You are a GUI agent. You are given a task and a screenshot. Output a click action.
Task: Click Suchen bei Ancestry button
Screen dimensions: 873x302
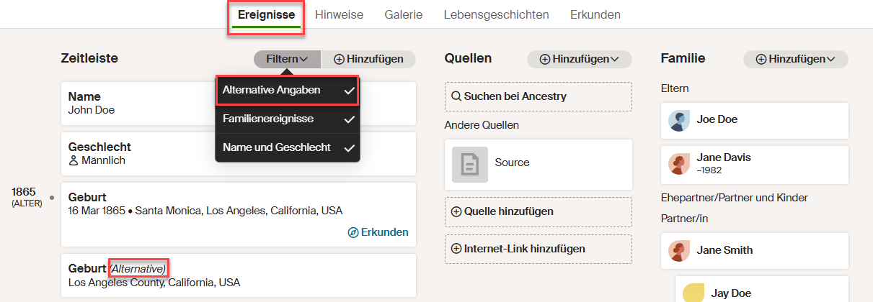pos(538,96)
